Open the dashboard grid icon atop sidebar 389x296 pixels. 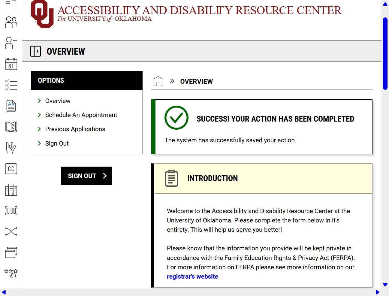[11, 3]
